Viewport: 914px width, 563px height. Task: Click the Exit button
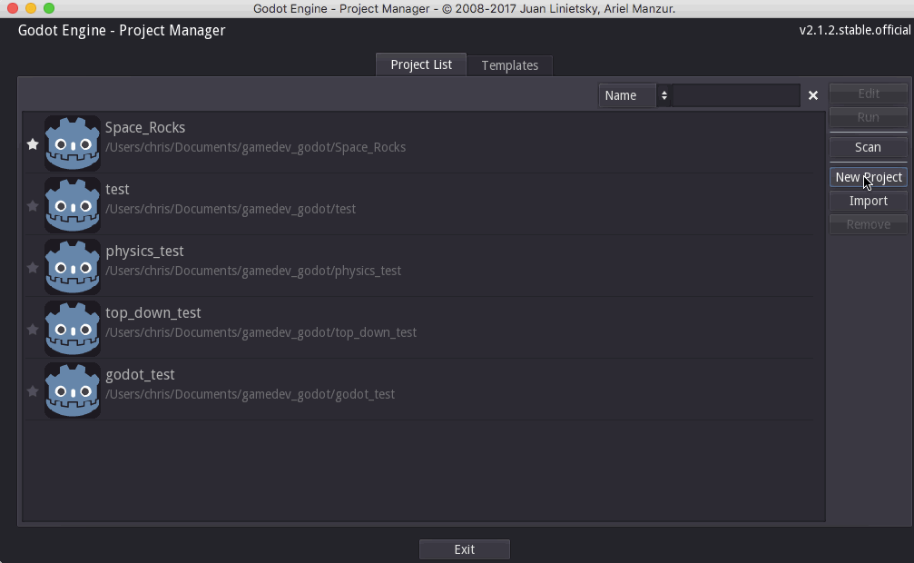465,549
